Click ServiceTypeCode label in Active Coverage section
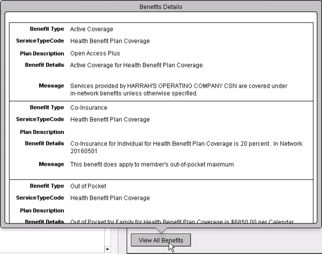Viewport: 322px width, 254px height. pos(40,41)
